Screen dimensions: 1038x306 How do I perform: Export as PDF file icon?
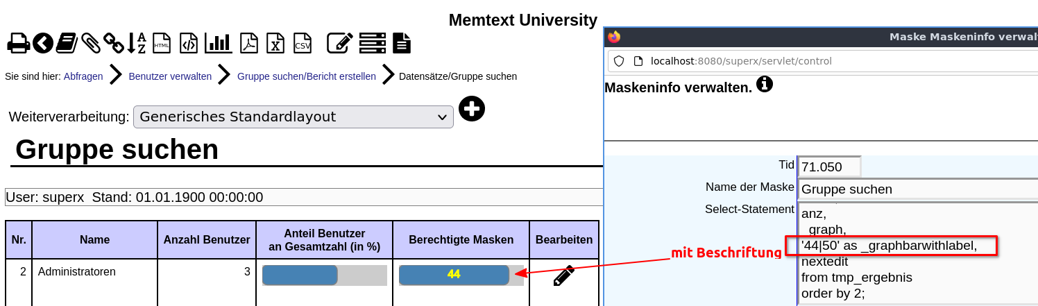248,43
